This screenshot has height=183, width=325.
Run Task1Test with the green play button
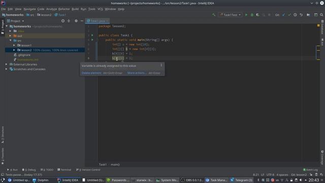246,15
